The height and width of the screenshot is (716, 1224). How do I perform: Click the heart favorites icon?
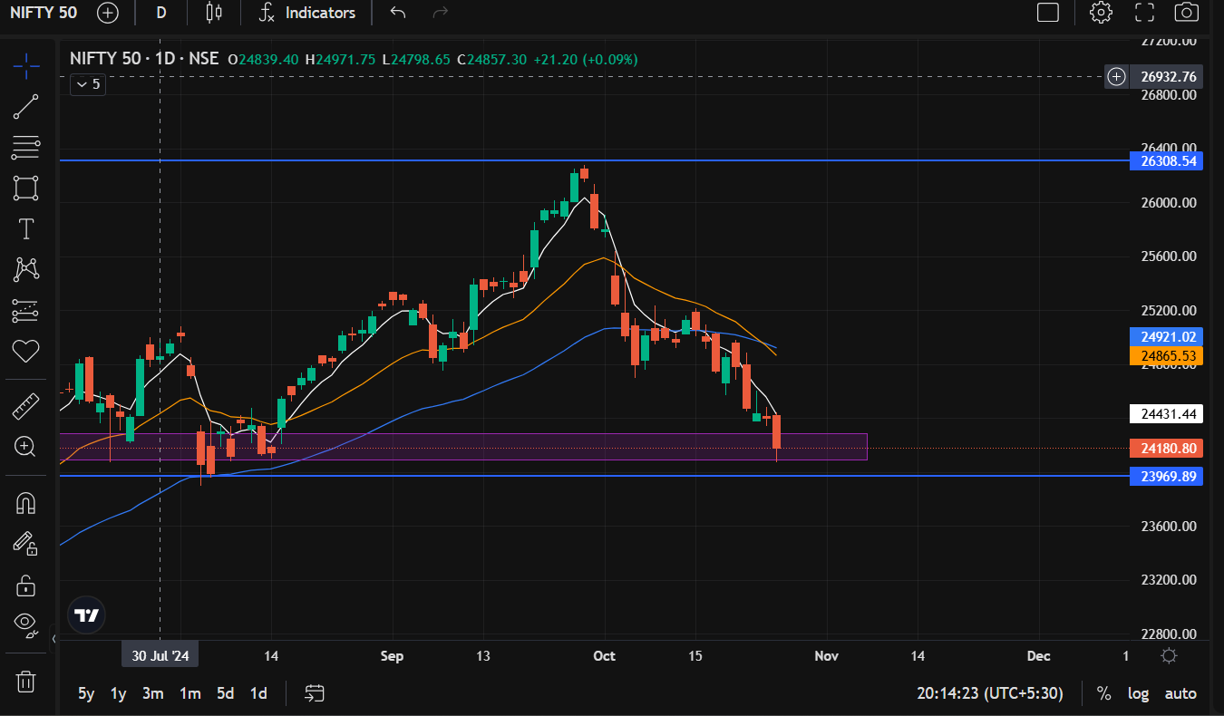[x=26, y=351]
